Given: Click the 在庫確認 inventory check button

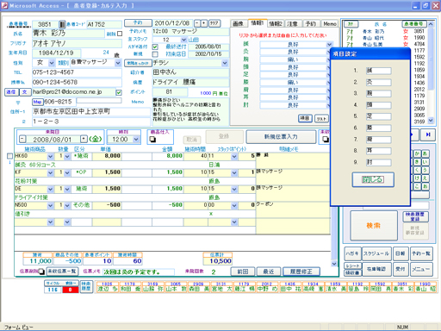Looking at the screenshot, I should point(376,269).
